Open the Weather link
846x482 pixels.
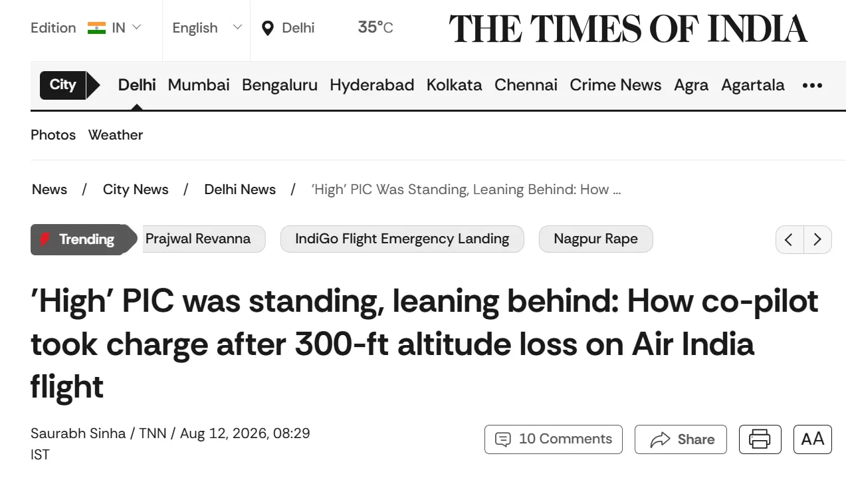click(116, 135)
